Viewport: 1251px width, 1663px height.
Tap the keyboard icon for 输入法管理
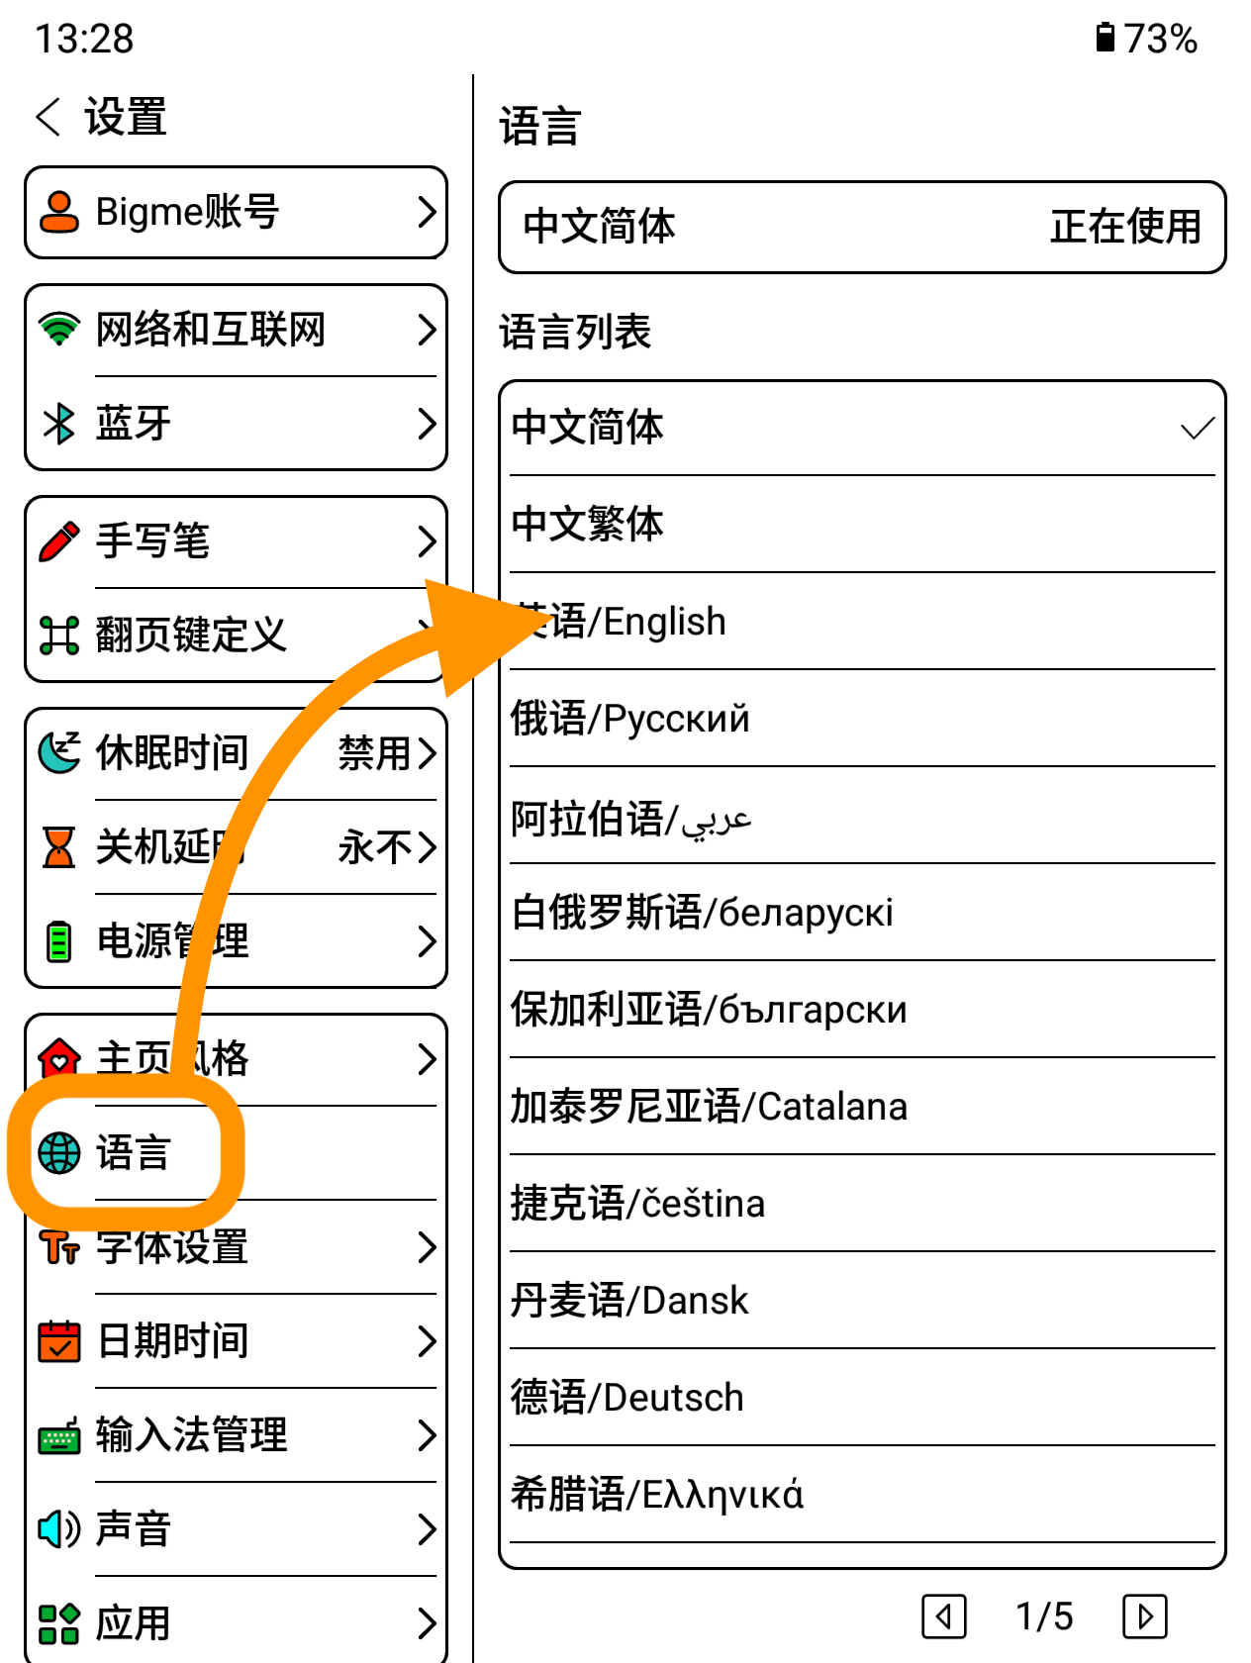(59, 1435)
